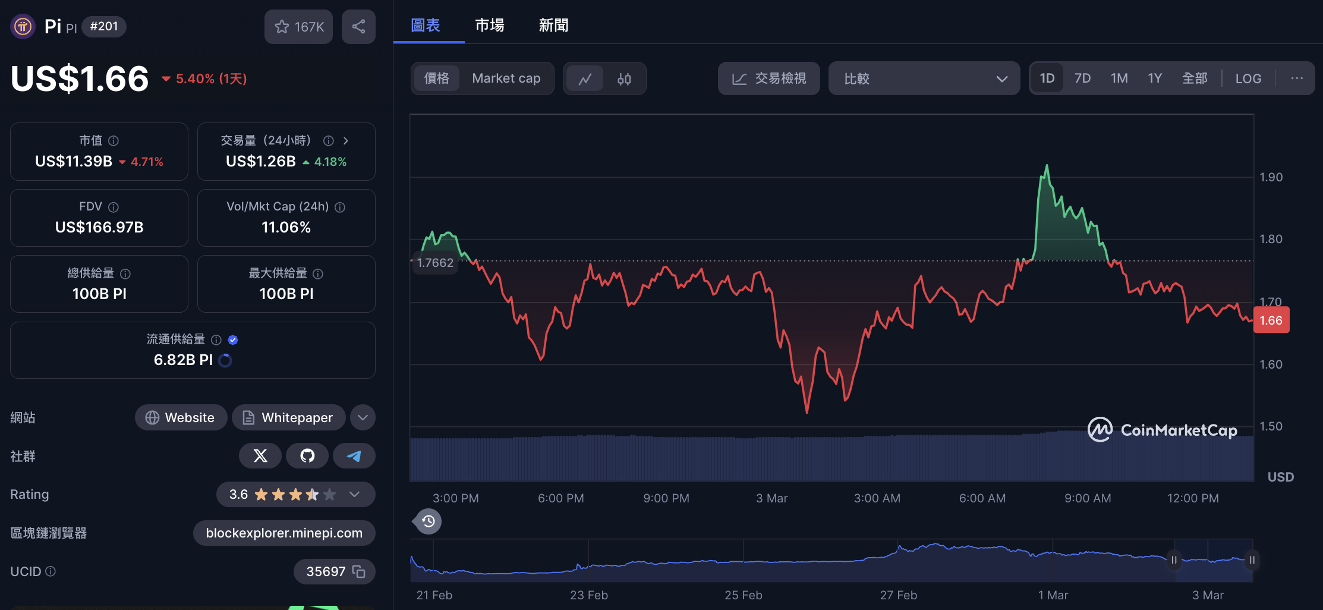Switch to the 新聞 tab

tap(553, 25)
